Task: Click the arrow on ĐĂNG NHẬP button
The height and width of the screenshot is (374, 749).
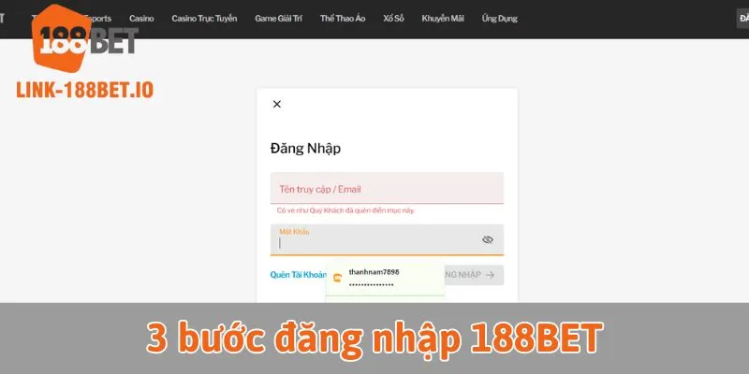Action: coord(490,275)
